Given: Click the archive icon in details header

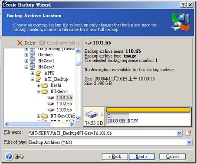Looking at the screenshot, I should pyautogui.click(x=88, y=43).
